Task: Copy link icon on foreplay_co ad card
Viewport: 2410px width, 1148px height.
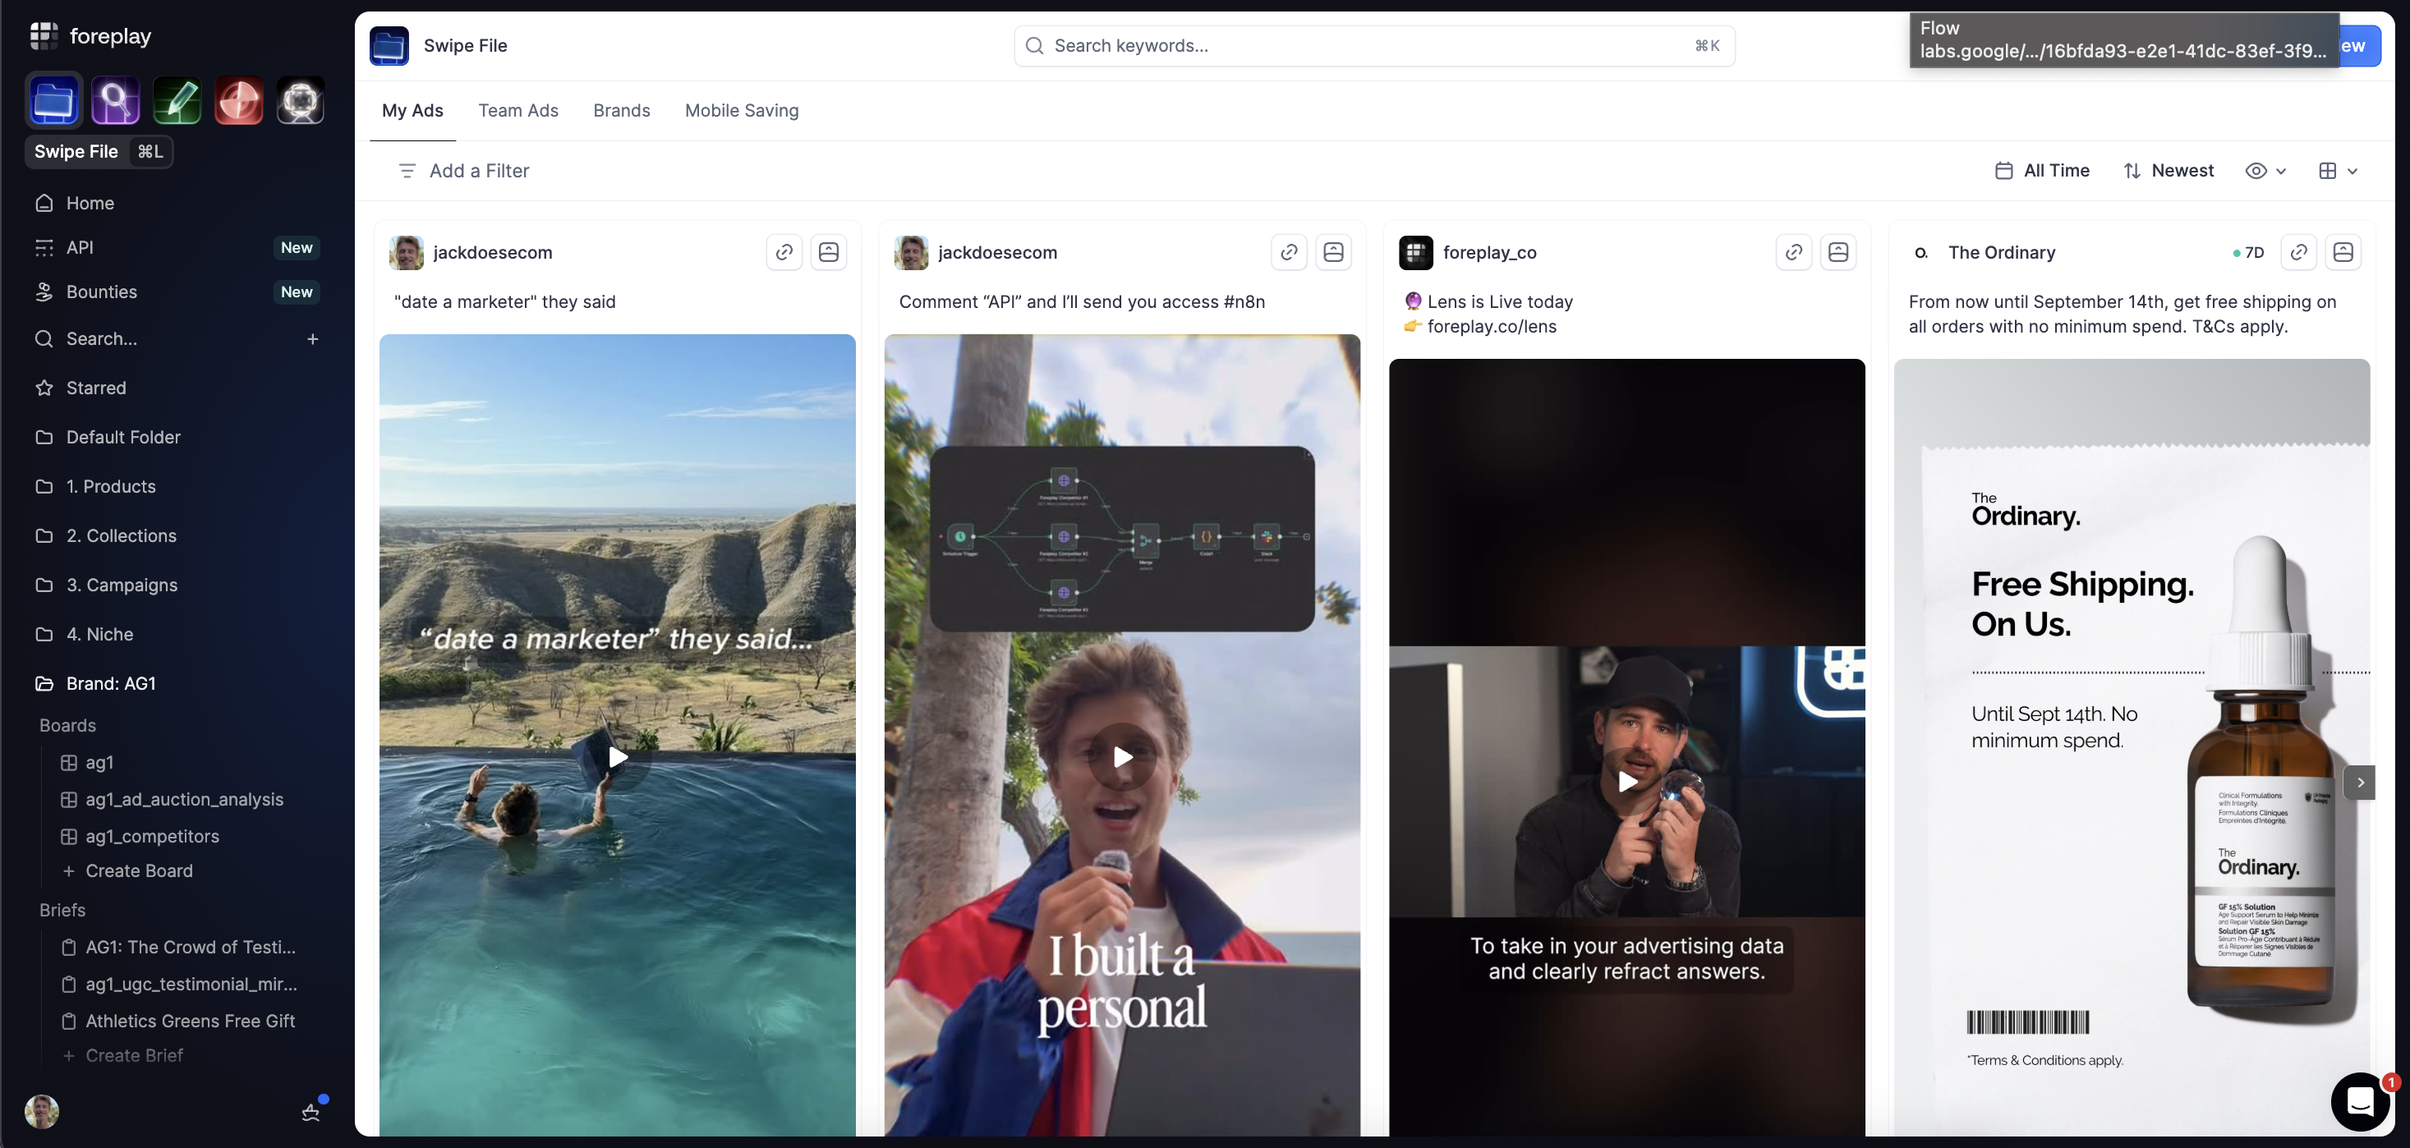Action: 1793,251
